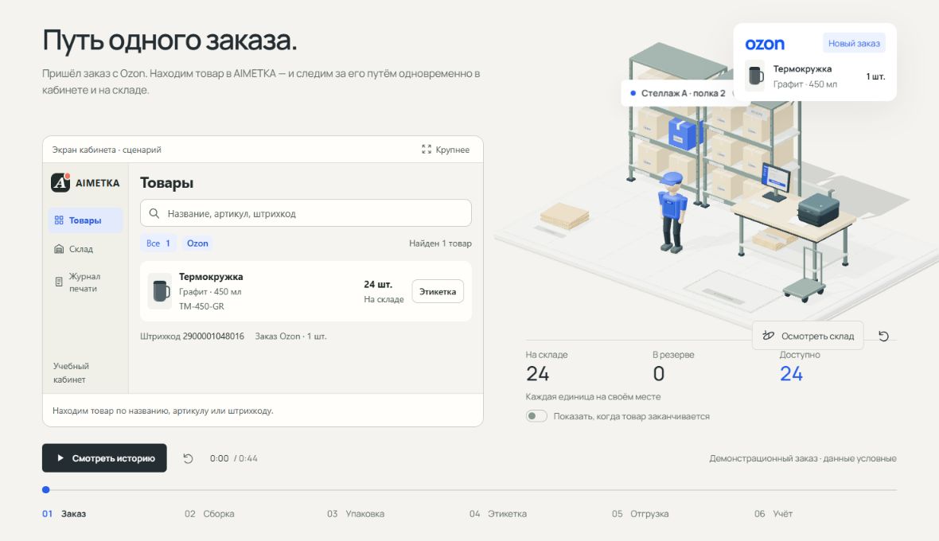Click the Этикетка button for Термокружка
The width and height of the screenshot is (939, 541).
pos(438,291)
